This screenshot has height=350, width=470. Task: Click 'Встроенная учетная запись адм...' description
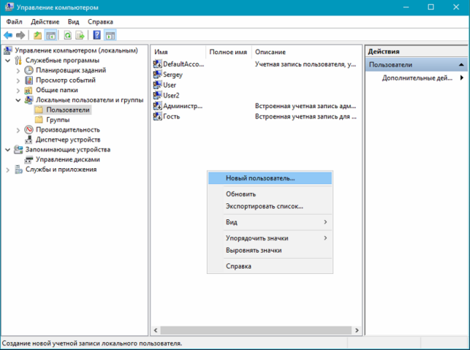pos(306,106)
